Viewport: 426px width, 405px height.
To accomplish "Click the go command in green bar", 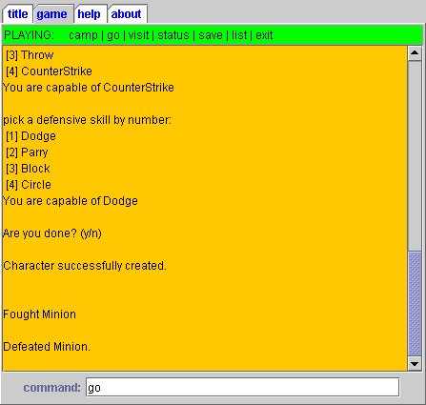I will [x=113, y=35].
